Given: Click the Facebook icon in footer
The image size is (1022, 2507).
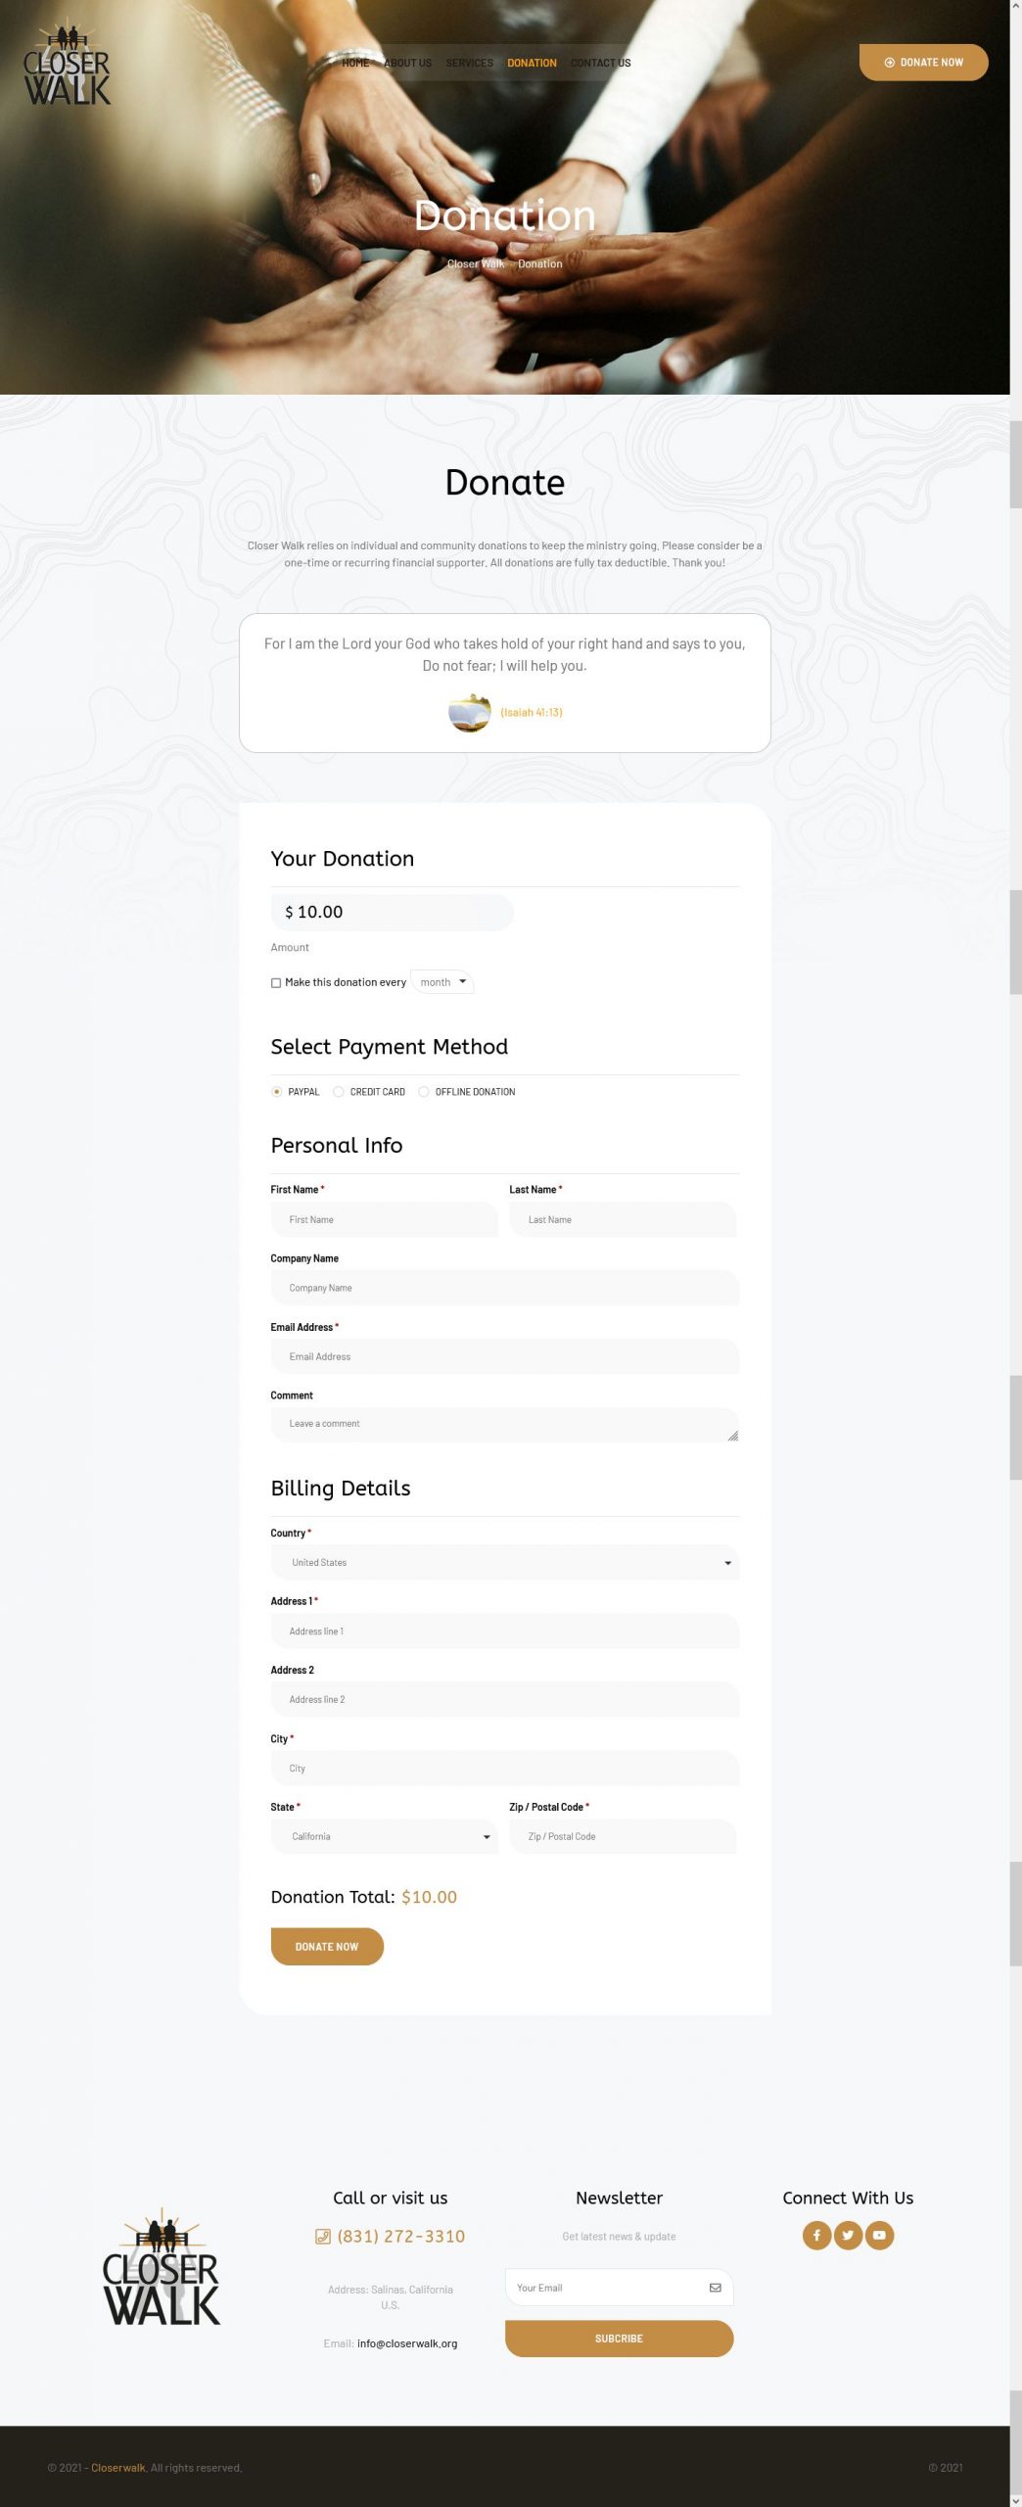Looking at the screenshot, I should click(816, 2235).
